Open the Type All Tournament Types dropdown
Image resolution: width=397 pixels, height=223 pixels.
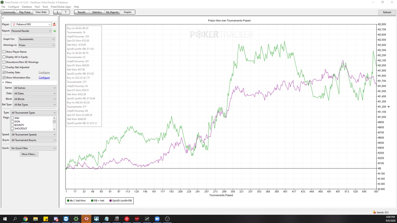33,113
